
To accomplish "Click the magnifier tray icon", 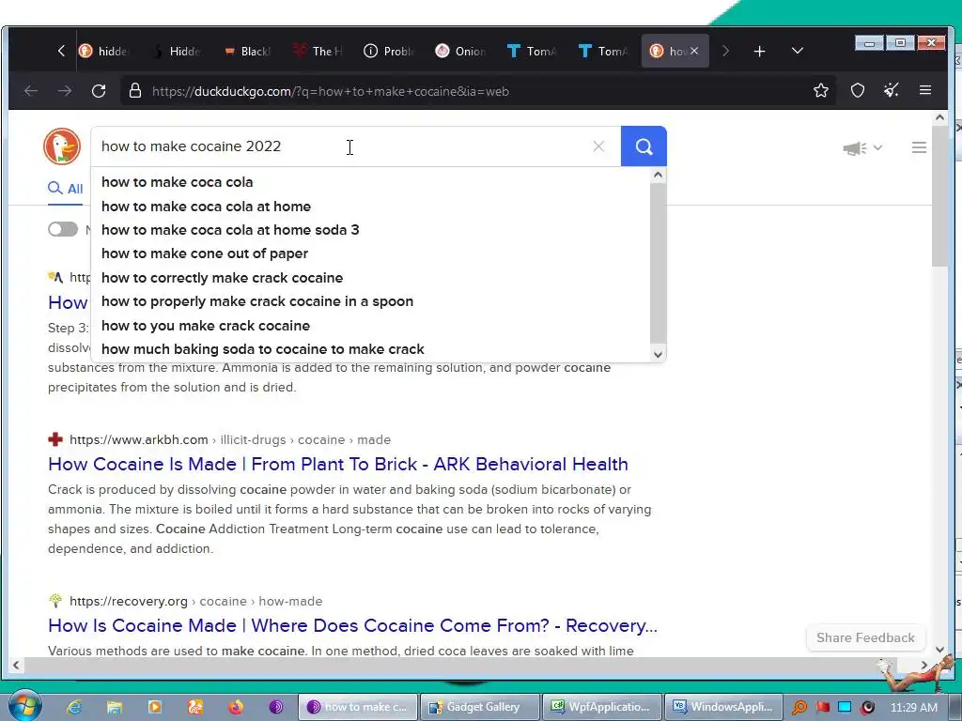I will click(799, 707).
